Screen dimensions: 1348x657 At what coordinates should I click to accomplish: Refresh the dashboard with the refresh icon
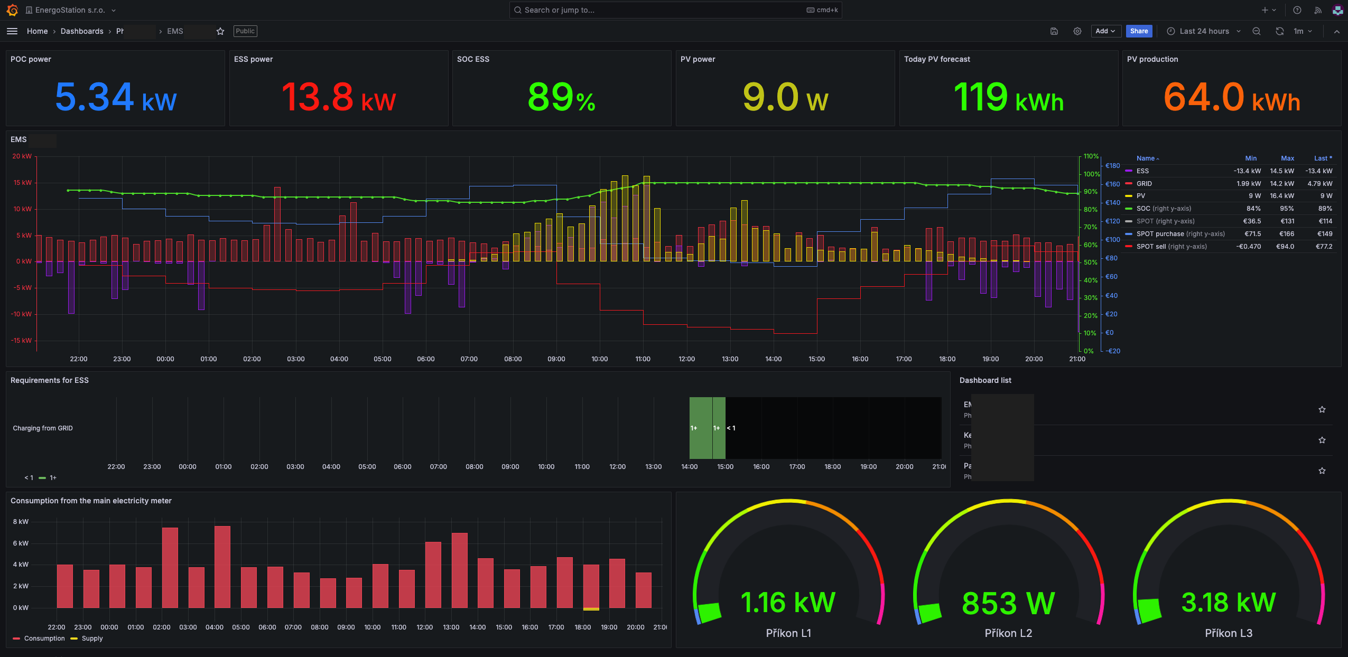coord(1279,31)
